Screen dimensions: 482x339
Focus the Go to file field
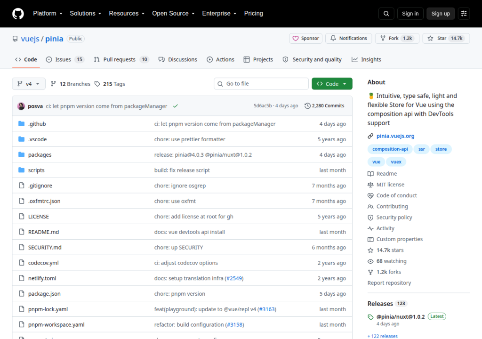(x=261, y=84)
